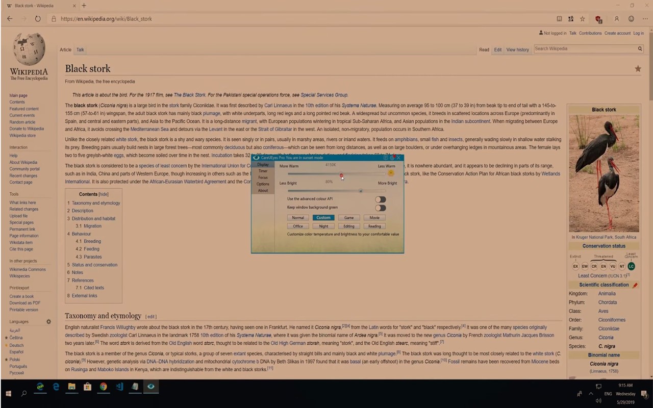
Task: Open Ciconiiformes order link in infobox
Action: (x=612, y=320)
